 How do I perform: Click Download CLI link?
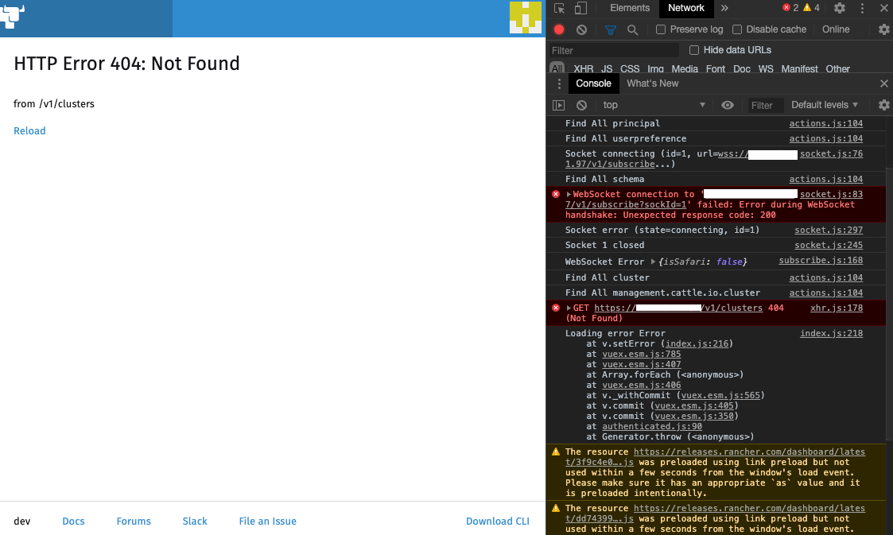(x=498, y=521)
